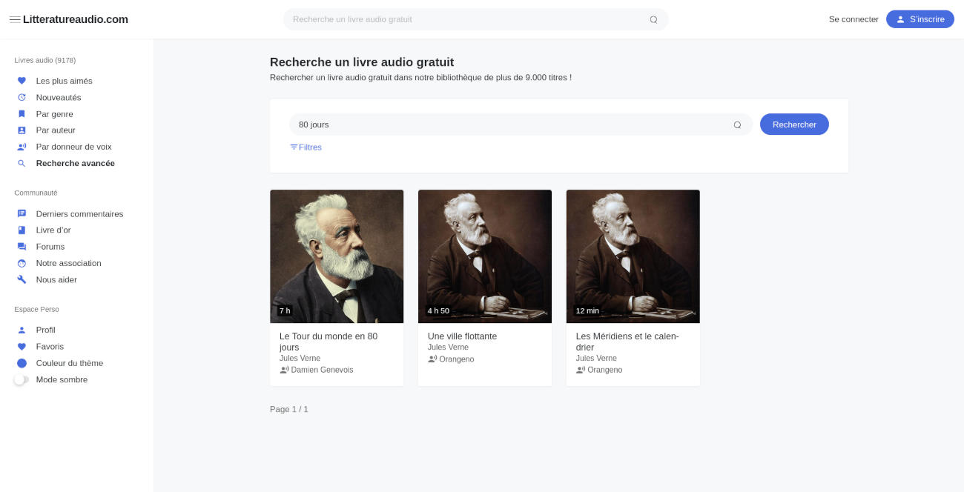
Task: Go to Favoris in Espace Perso
Action: coord(50,347)
